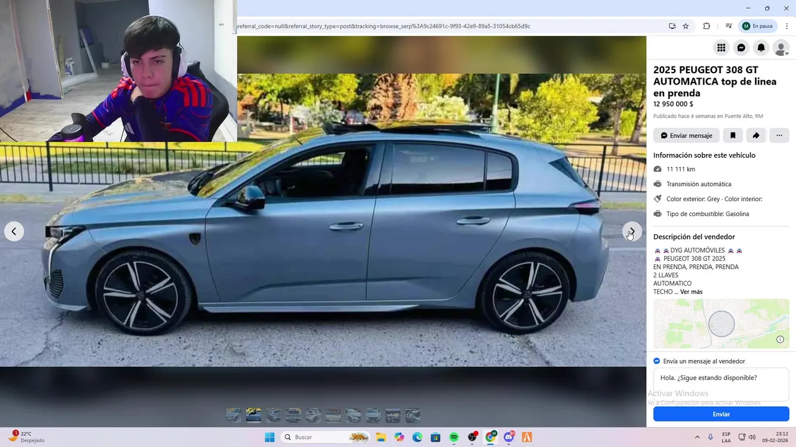Click the Messenger icon beside Envía un mensaje

(657, 361)
